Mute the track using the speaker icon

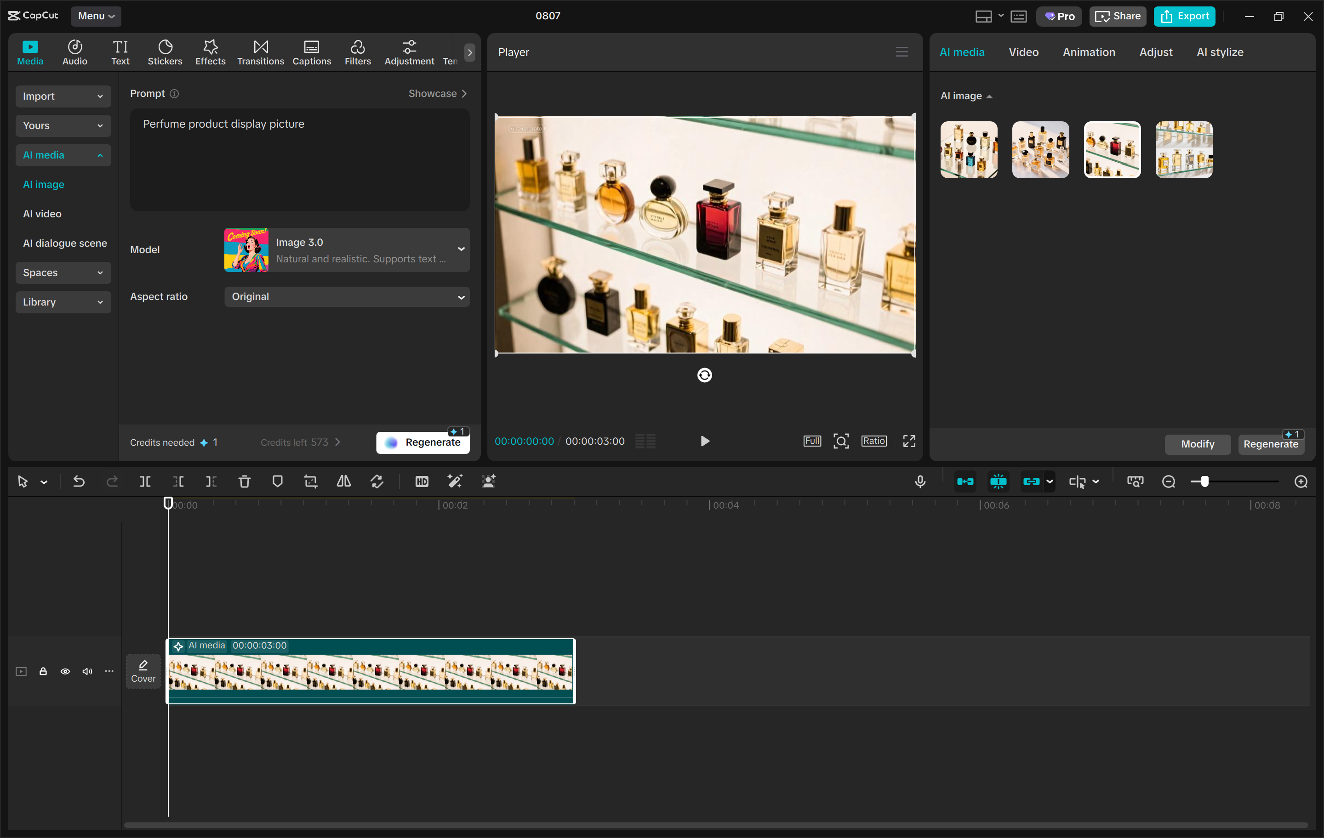point(87,671)
